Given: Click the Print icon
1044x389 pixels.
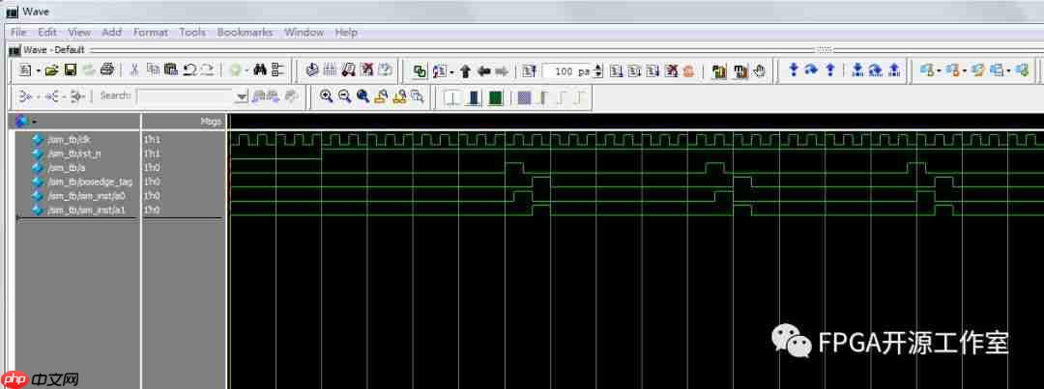Looking at the screenshot, I should tap(108, 69).
